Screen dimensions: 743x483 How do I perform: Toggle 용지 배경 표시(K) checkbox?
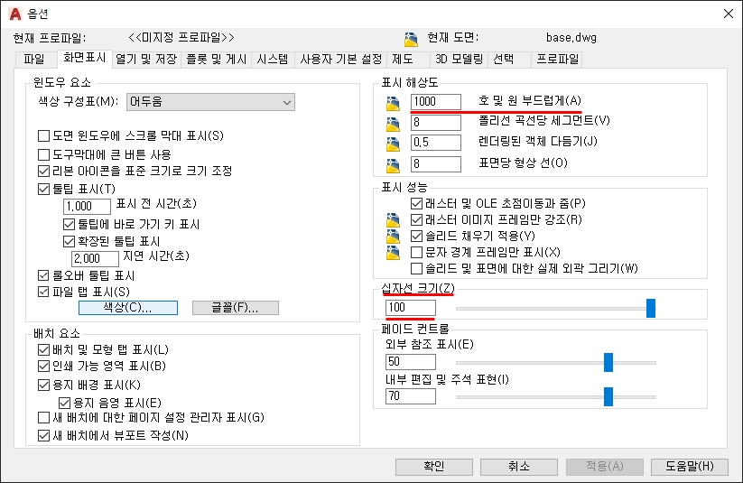pyautogui.click(x=43, y=385)
